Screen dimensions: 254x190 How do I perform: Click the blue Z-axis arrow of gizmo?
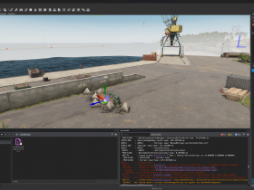[95, 104]
